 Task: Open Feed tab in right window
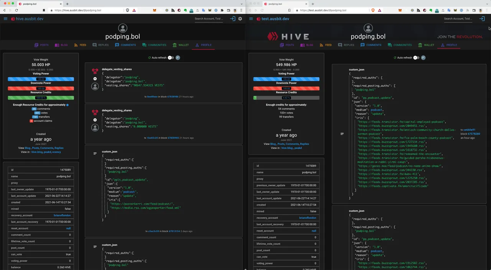[x=325, y=45]
